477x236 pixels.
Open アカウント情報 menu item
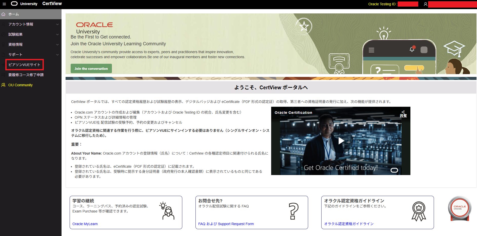(x=31, y=24)
